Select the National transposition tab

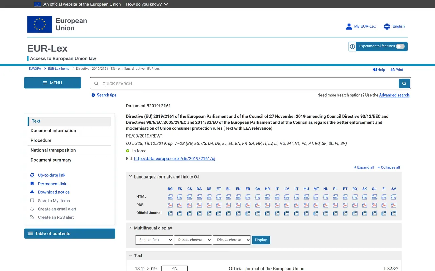69,150
